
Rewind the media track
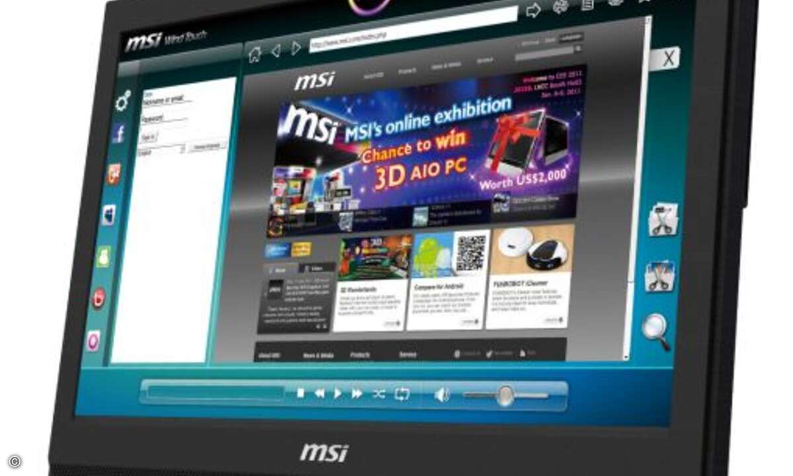click(x=319, y=393)
